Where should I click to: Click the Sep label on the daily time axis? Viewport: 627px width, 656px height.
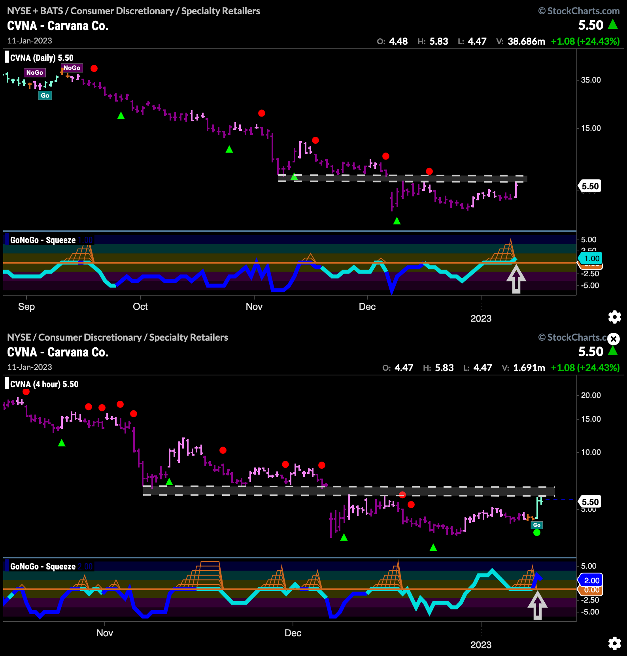(26, 307)
